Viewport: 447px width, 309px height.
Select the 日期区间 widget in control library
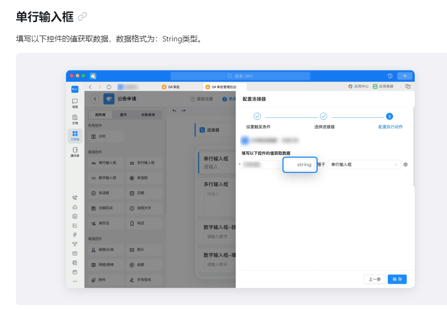click(x=106, y=208)
